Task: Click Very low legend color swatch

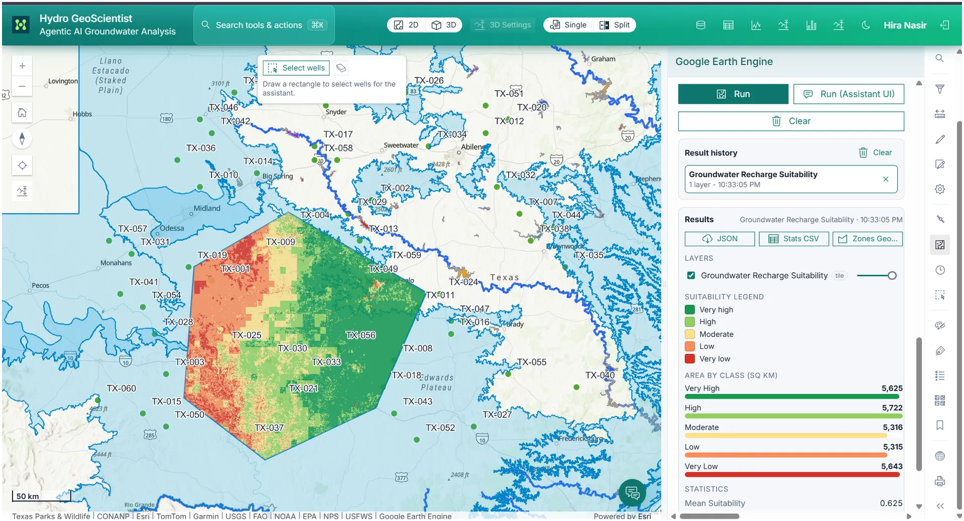Action: coord(690,359)
